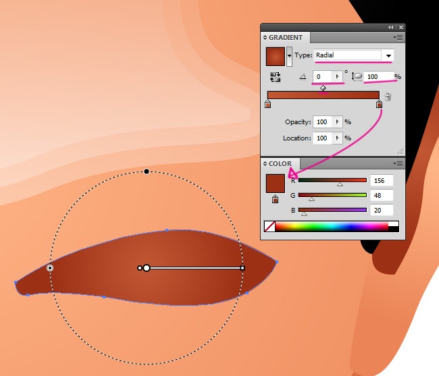The height and width of the screenshot is (376, 439).
Task: Click the R color slider
Action: click(x=332, y=180)
